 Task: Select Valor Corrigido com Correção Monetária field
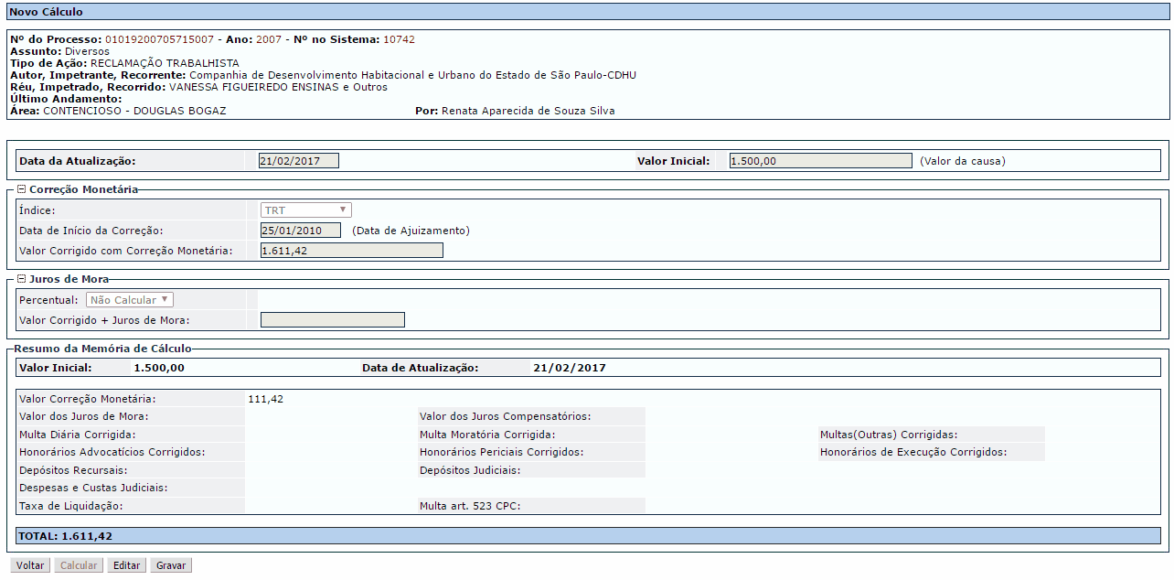pos(352,251)
